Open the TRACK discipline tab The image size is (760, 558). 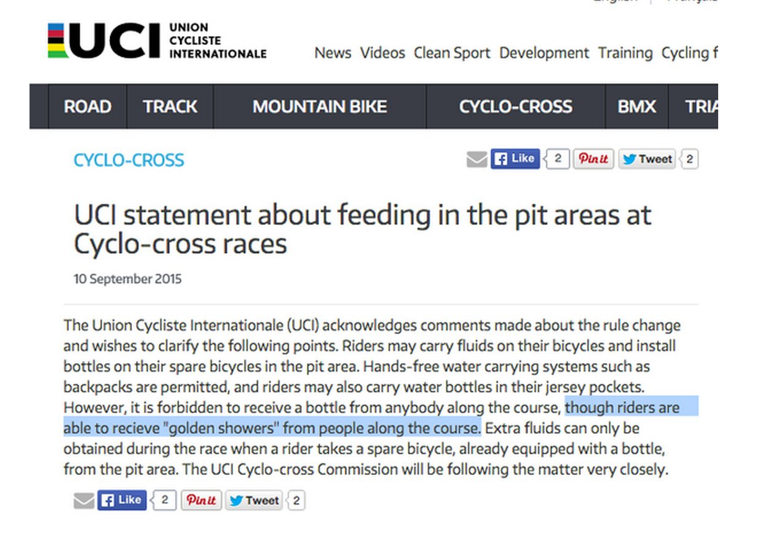coord(170,107)
